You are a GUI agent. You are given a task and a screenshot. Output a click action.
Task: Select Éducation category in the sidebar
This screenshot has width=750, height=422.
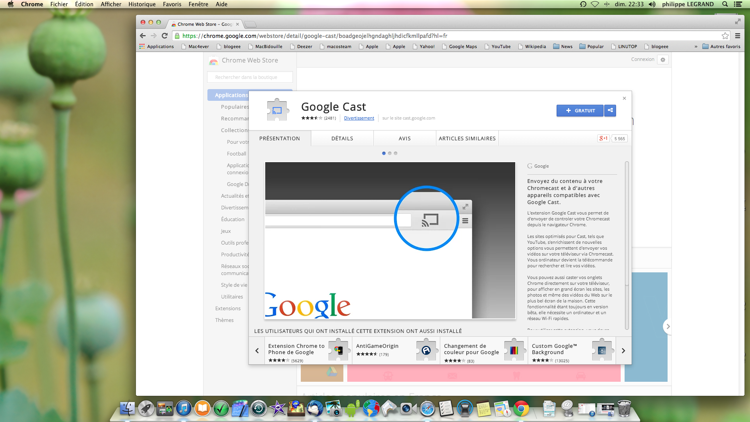233,219
